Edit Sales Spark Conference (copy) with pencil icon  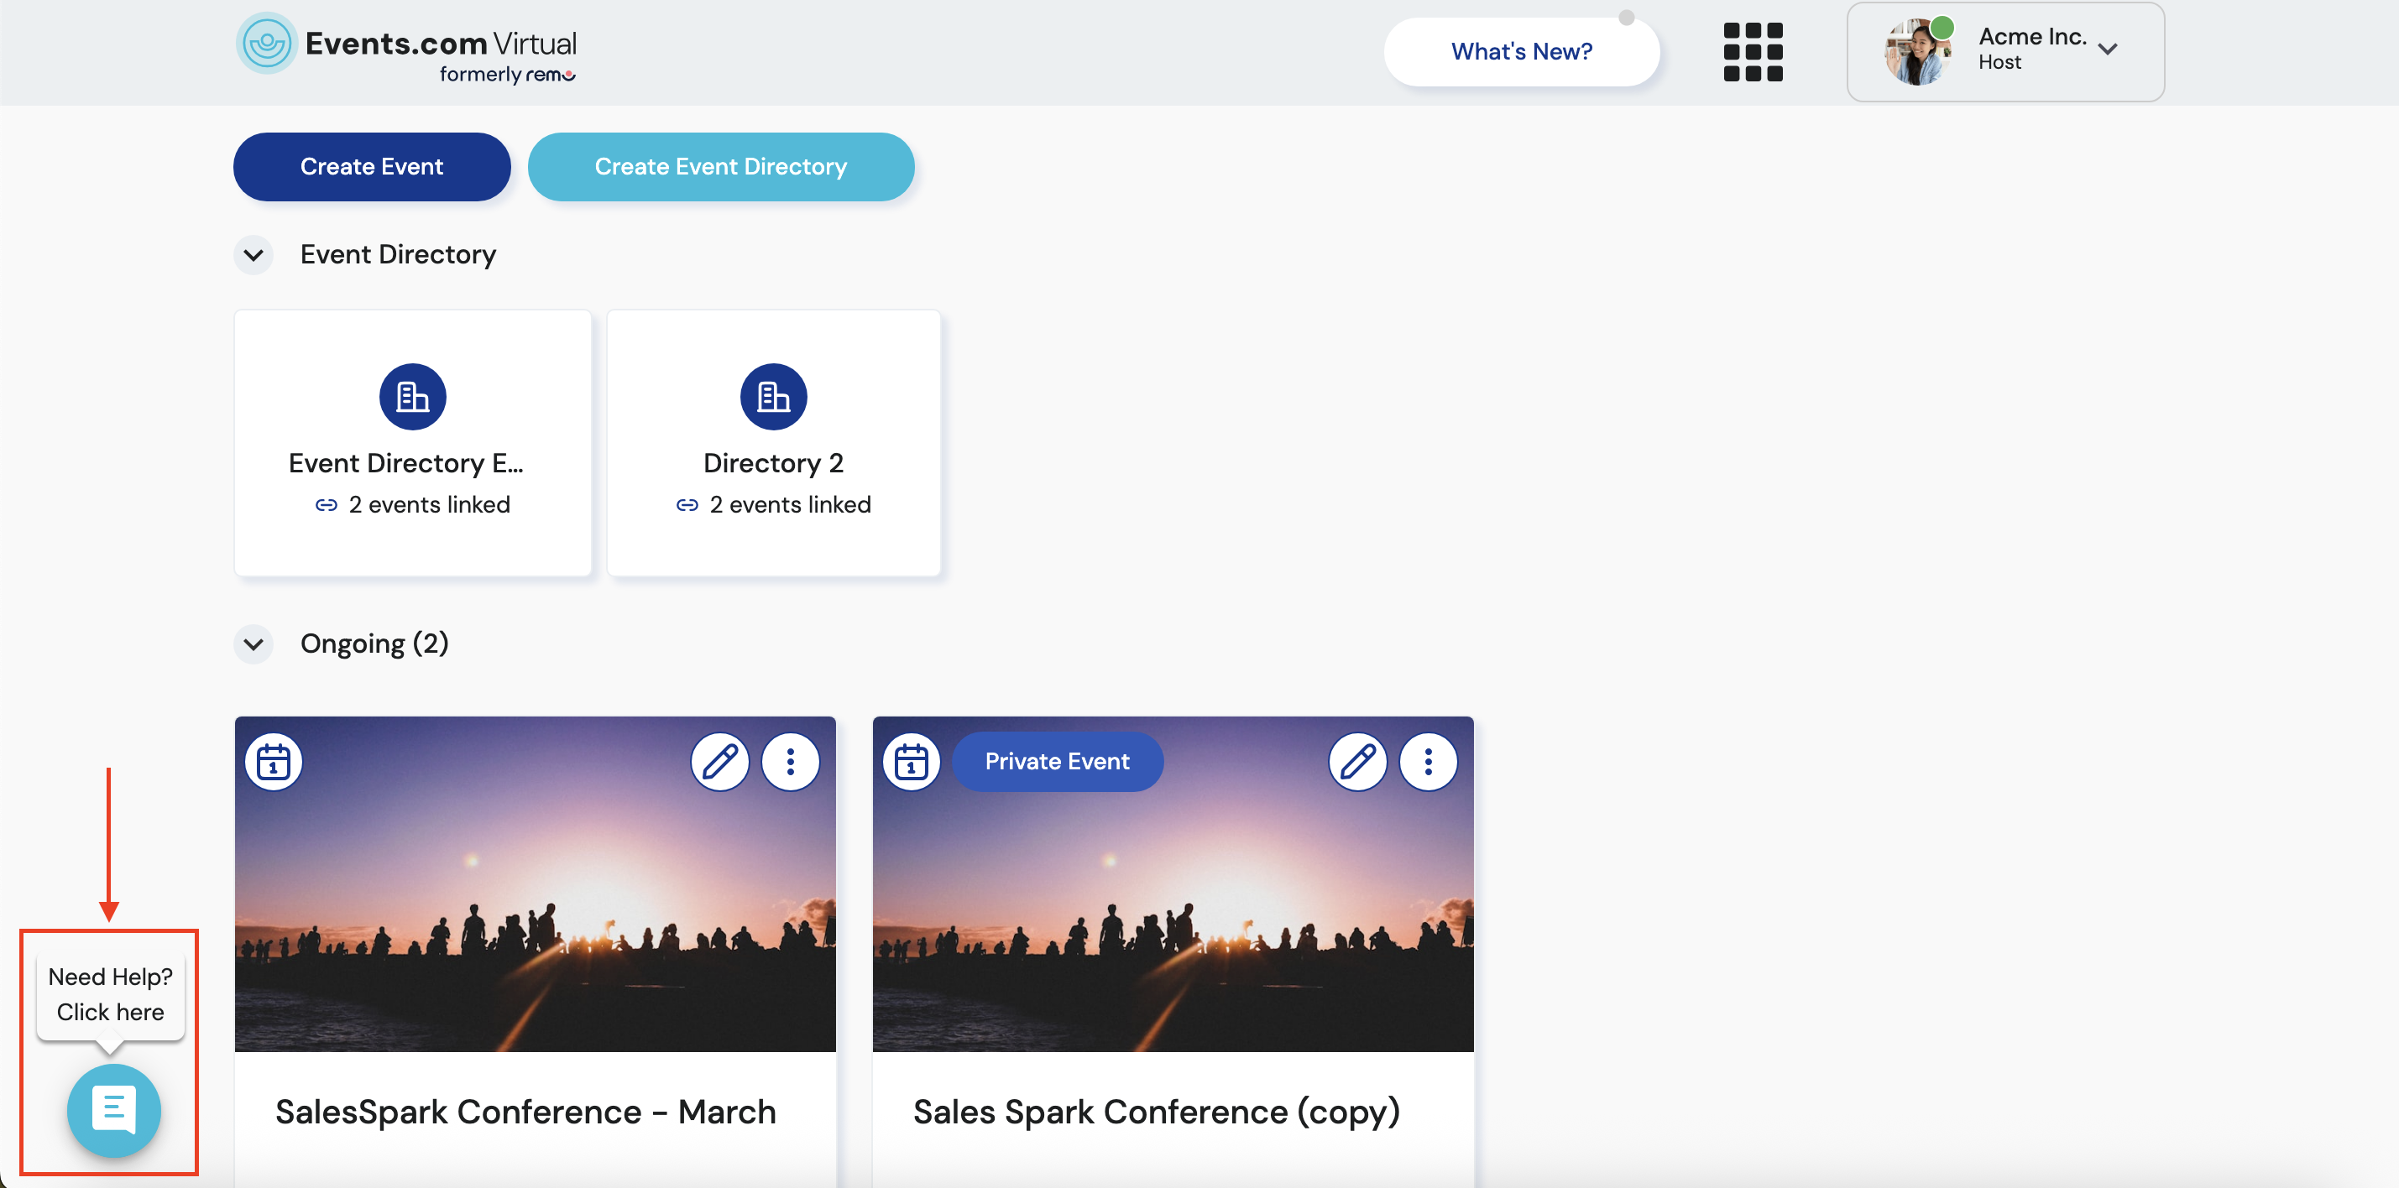1357,762
